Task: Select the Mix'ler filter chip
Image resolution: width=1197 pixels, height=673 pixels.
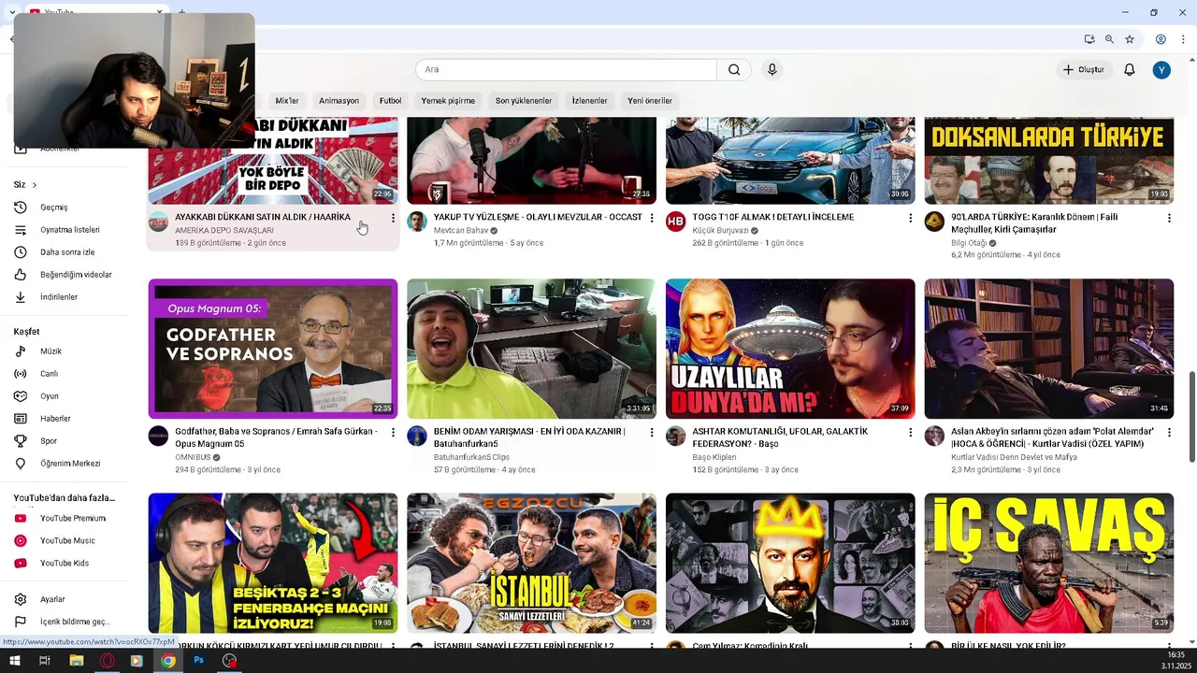Action: point(287,101)
